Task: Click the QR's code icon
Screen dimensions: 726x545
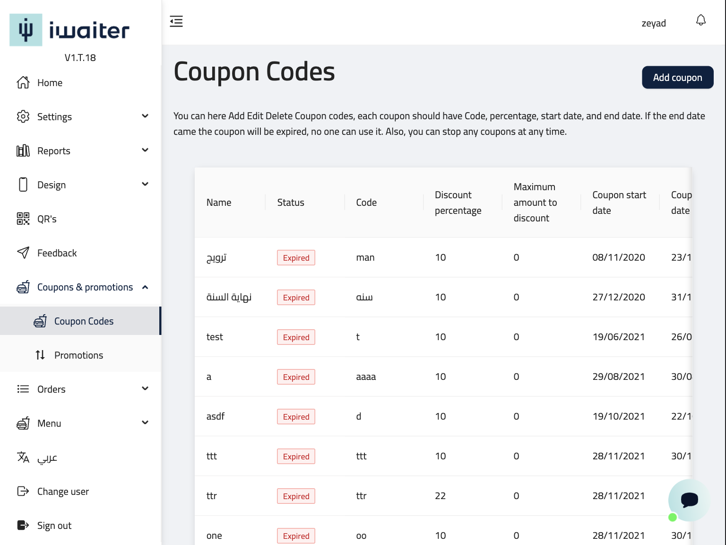Action: point(23,219)
